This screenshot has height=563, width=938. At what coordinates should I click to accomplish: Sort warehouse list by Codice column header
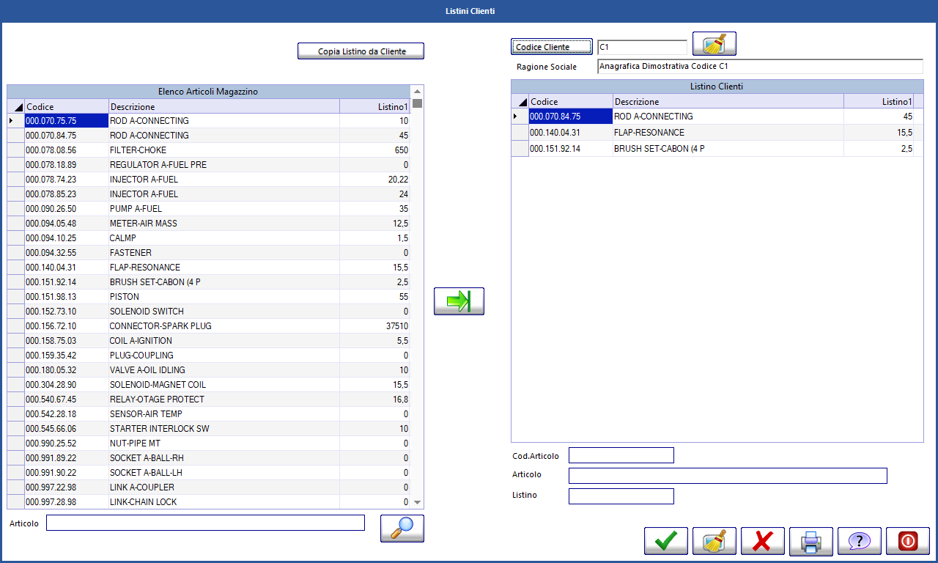(67, 106)
